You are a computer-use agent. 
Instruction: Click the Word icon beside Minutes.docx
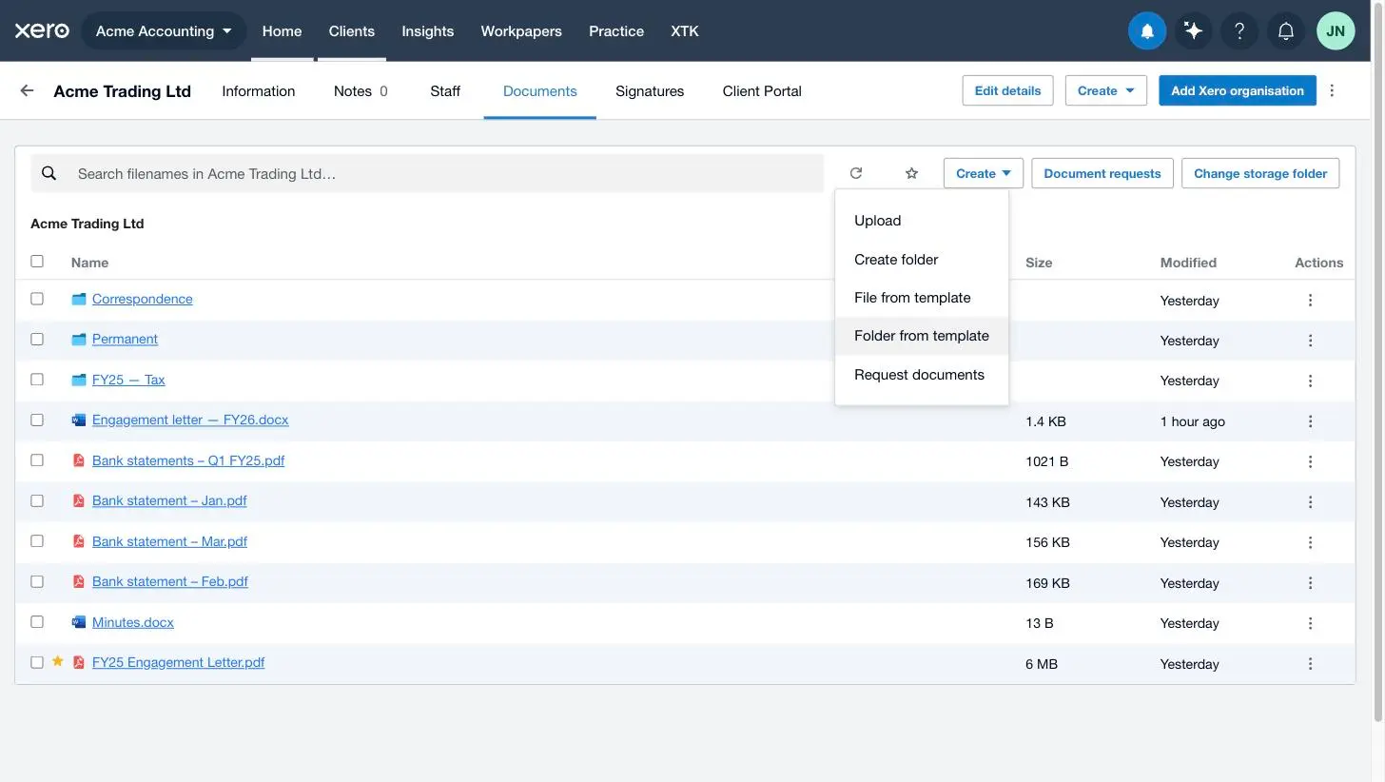point(79,622)
